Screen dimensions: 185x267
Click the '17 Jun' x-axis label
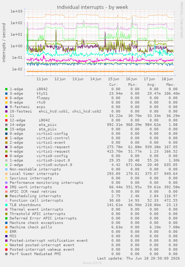pyautogui.click(x=149, y=79)
